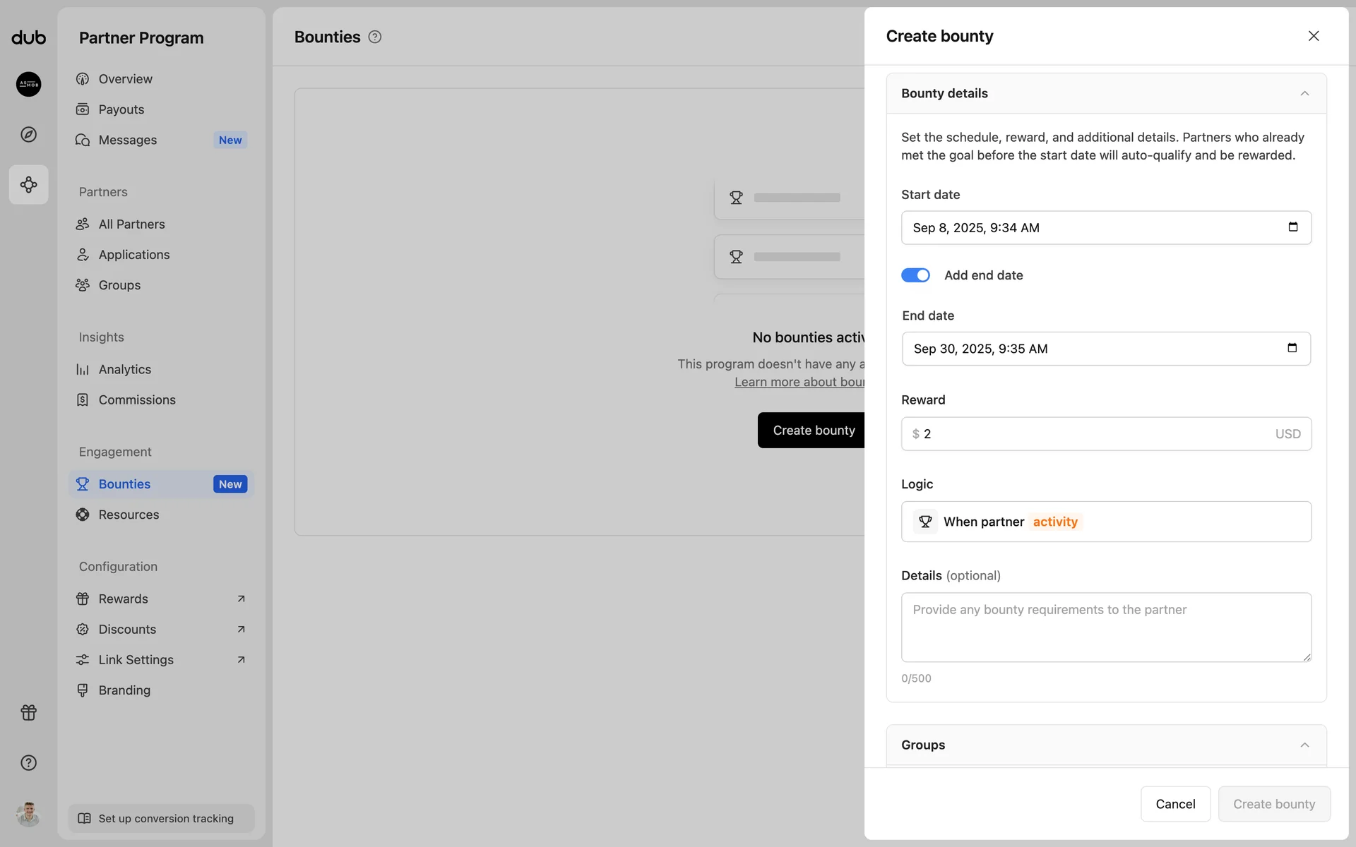Open the partner activity logic dropdown
Image resolution: width=1356 pixels, height=847 pixels.
point(1055,522)
